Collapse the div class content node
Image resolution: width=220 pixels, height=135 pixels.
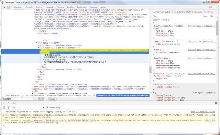[x=36, y=43]
